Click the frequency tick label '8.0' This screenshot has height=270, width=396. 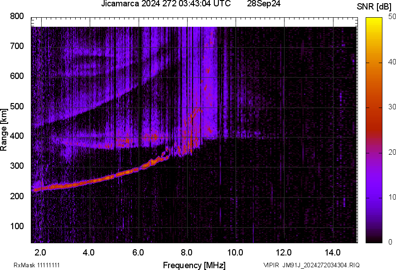click(186, 253)
